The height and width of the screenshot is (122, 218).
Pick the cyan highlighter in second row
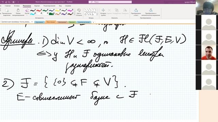[x=33, y=14]
